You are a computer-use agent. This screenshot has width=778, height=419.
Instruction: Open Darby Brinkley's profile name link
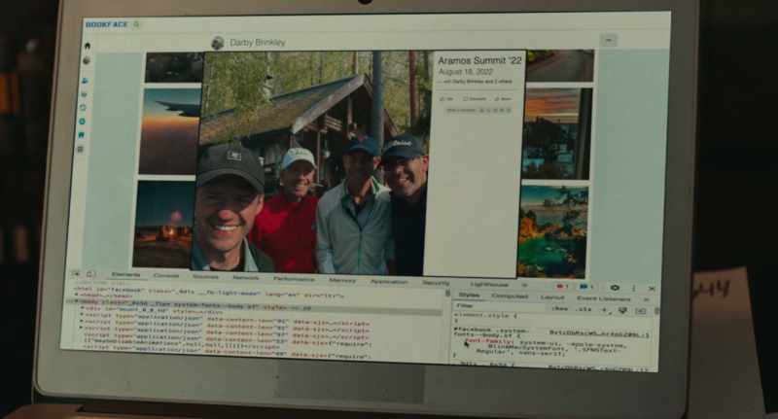(258, 43)
